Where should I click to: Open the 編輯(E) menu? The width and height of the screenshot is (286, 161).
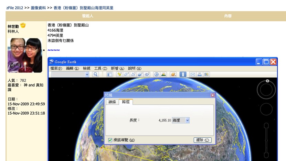(x=72, y=68)
